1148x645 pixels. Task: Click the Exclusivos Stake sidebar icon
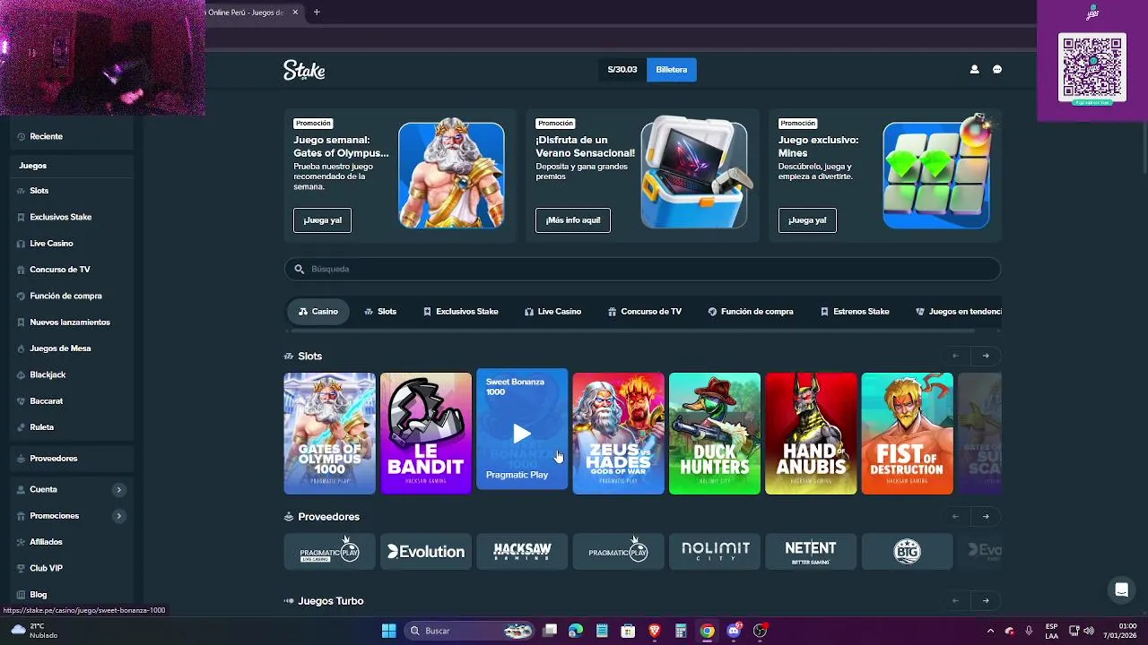[21, 217]
